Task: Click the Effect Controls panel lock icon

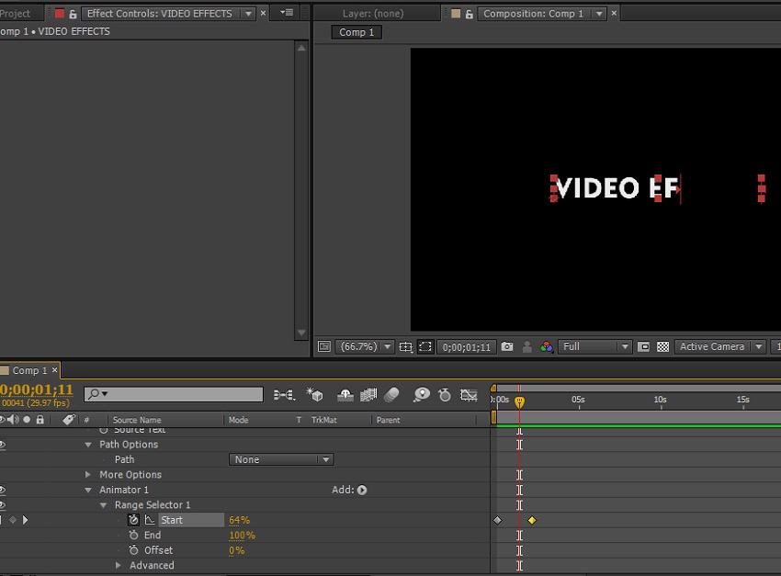Action: coord(73,14)
